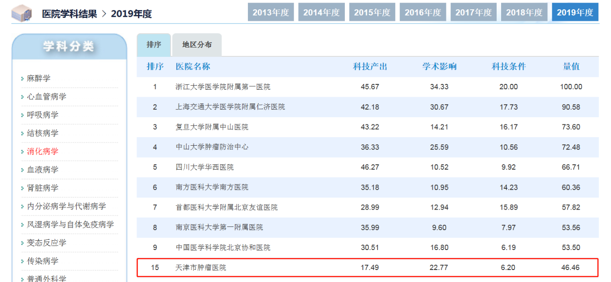611x282 pixels.
Task: Click the 25.59 学术影响 value
Action: (439, 147)
